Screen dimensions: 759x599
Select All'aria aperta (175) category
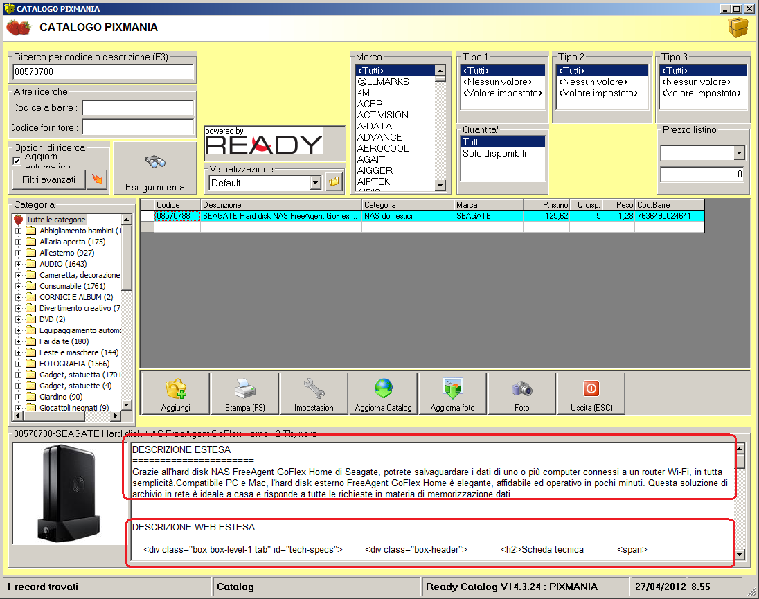[x=72, y=242]
